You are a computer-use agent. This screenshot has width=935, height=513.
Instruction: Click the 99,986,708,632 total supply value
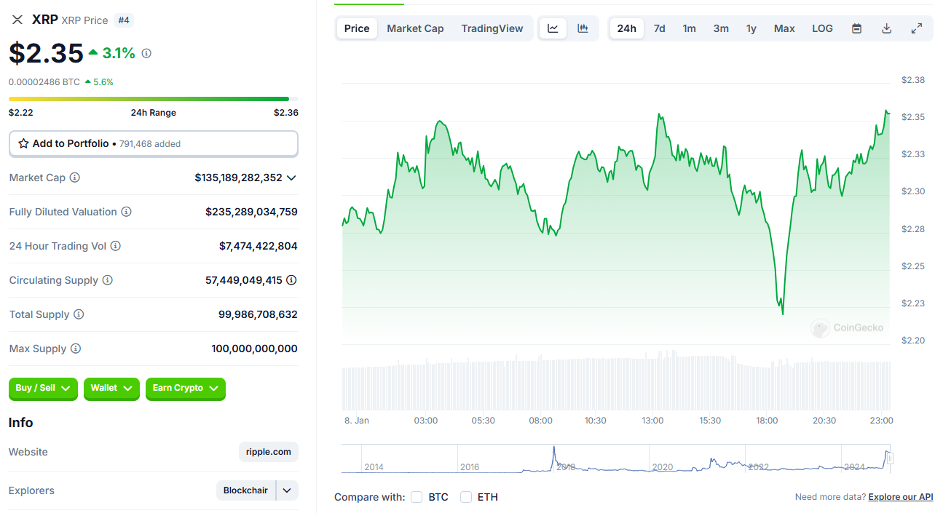tap(258, 314)
